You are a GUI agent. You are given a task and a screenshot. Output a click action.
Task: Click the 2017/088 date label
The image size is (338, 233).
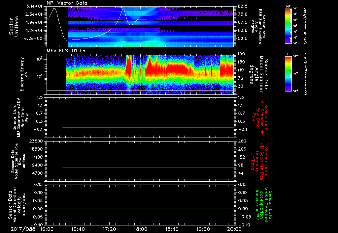[x=23, y=229]
